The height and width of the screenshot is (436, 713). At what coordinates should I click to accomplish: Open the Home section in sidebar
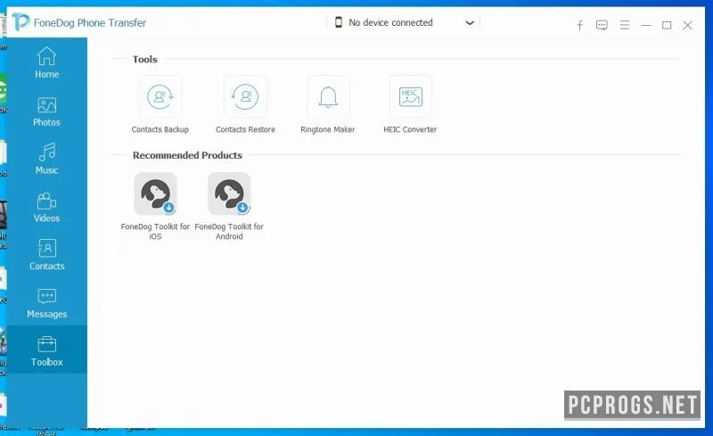[47, 62]
